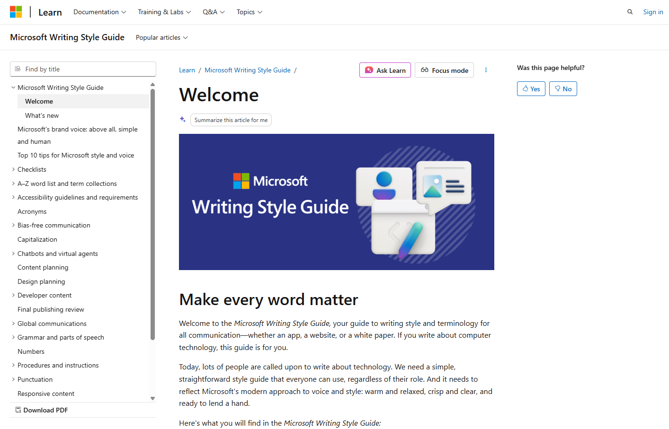Collapse the Microsoft Writing Style Guide tree node
This screenshot has width=669, height=429.
click(x=13, y=88)
